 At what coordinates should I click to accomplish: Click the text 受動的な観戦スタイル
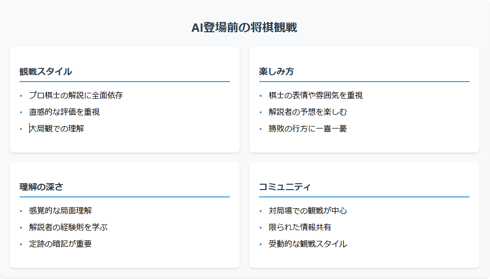pyautogui.click(x=308, y=244)
